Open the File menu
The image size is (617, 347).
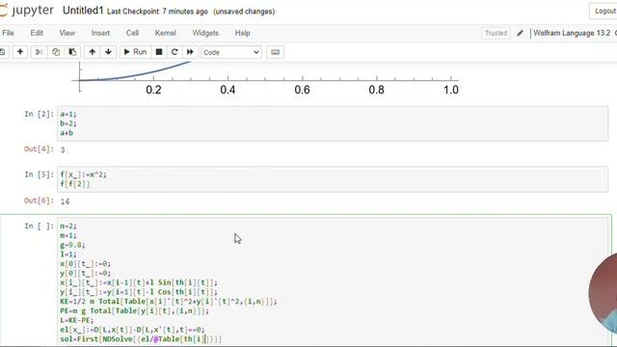(x=8, y=33)
